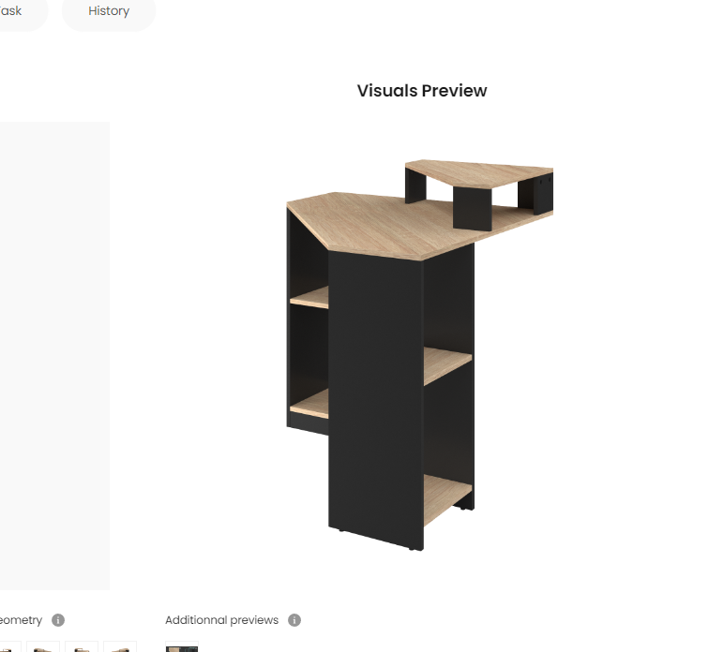Open the dark Additionnal previews thumbnail
This screenshot has width=724, height=652.
(182, 646)
